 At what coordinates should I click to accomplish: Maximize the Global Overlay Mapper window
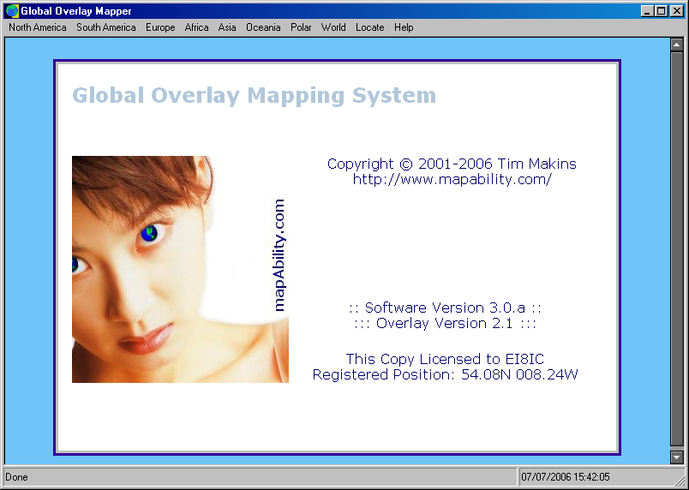[x=661, y=11]
